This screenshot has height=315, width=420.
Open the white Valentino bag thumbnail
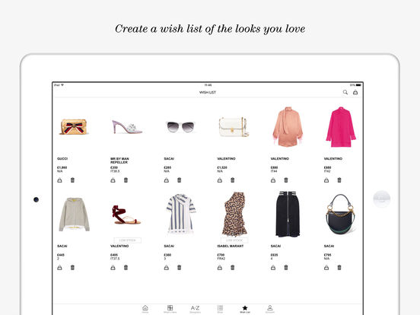[234, 127]
